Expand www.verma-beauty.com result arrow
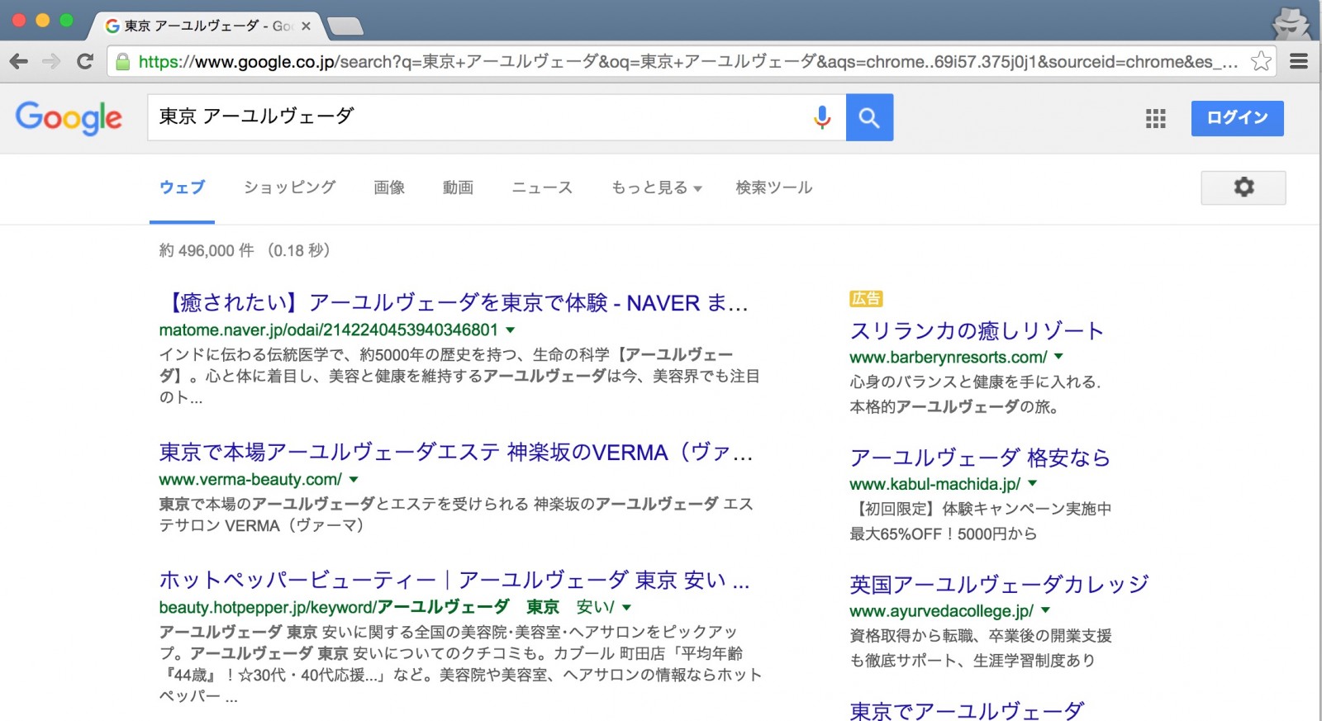This screenshot has width=1322, height=721. click(354, 480)
